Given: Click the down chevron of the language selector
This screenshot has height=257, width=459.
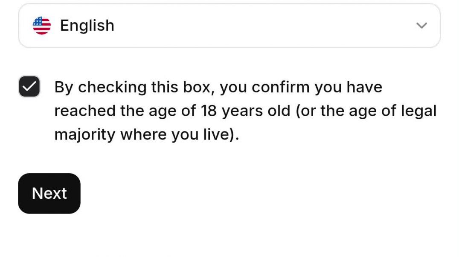Looking at the screenshot, I should click(x=421, y=26).
